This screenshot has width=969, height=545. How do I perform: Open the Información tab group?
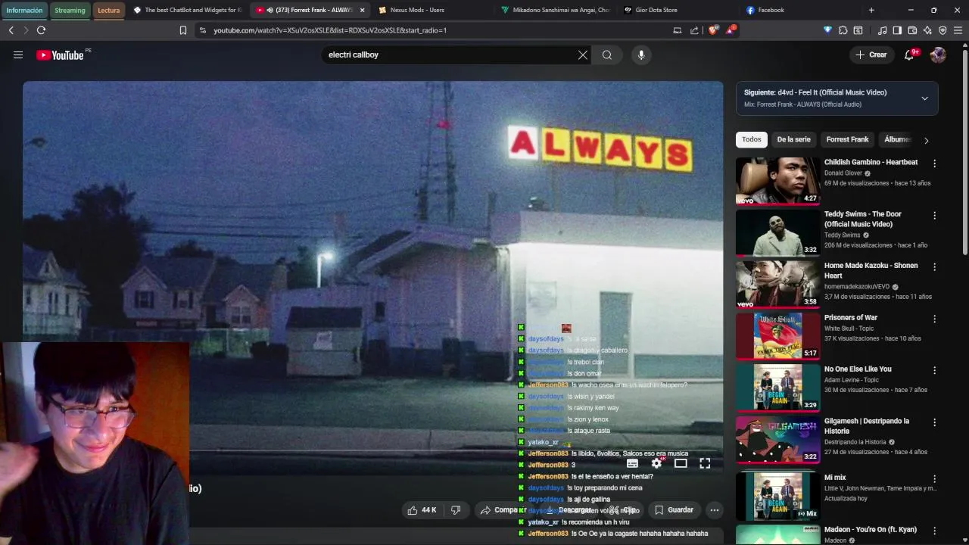pos(24,10)
